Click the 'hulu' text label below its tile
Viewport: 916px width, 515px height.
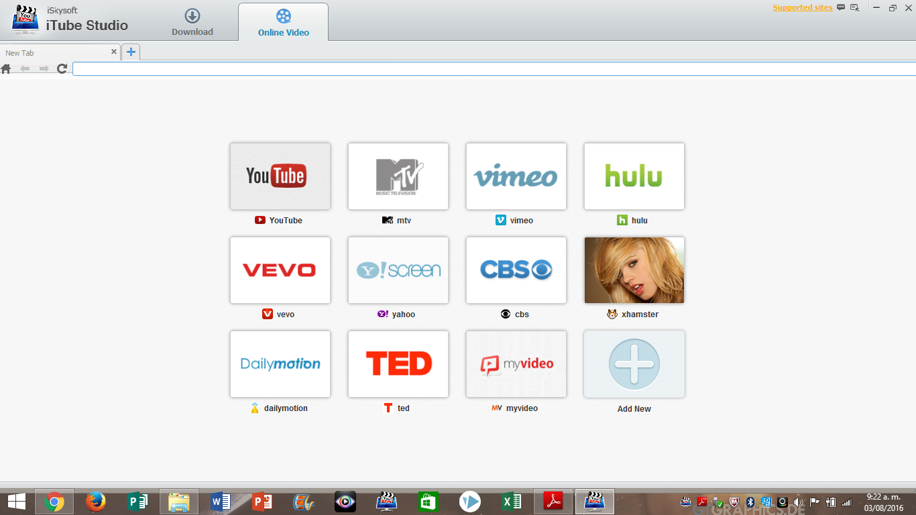coord(640,221)
